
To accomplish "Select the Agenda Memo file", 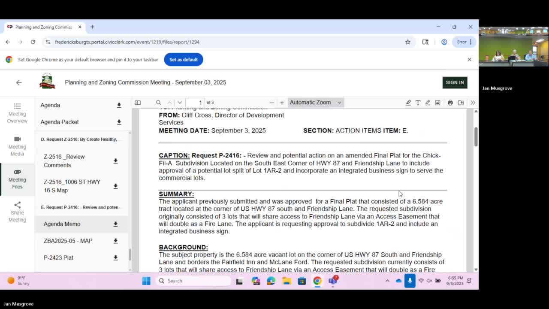I will coord(62,224).
